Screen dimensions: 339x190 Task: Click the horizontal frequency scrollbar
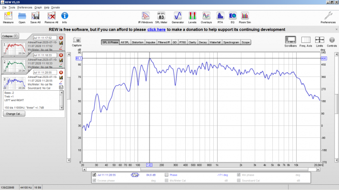(201, 170)
